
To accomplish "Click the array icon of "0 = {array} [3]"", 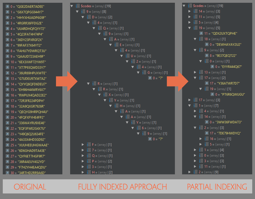I will pyautogui.click(x=201, y=155).
